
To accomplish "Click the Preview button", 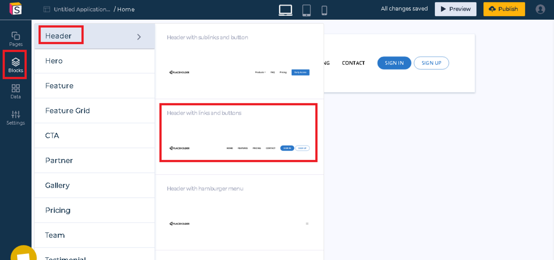I will coord(456,9).
